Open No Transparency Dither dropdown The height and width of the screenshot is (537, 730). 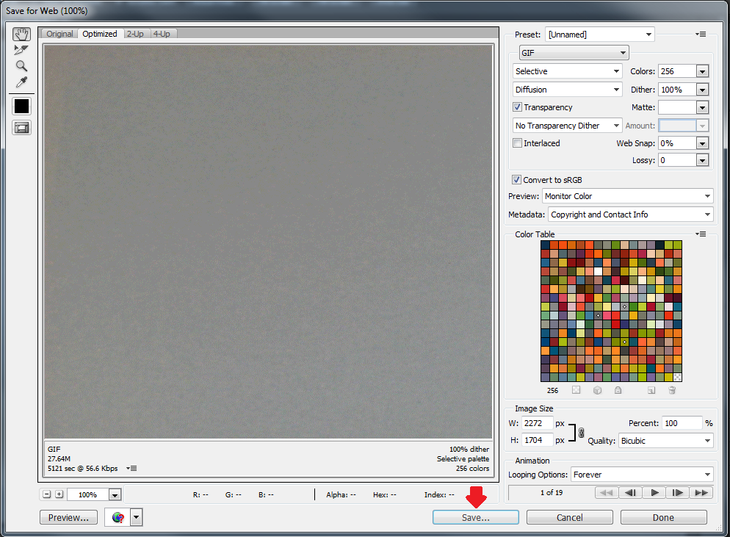pos(568,126)
